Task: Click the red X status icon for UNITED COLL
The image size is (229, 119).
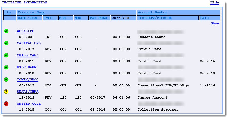Action: [x=6, y=104]
